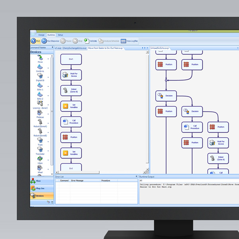Click left flowchart vertical scroll up arrow
Screen dimensions: 239x239
(x=147, y=52)
